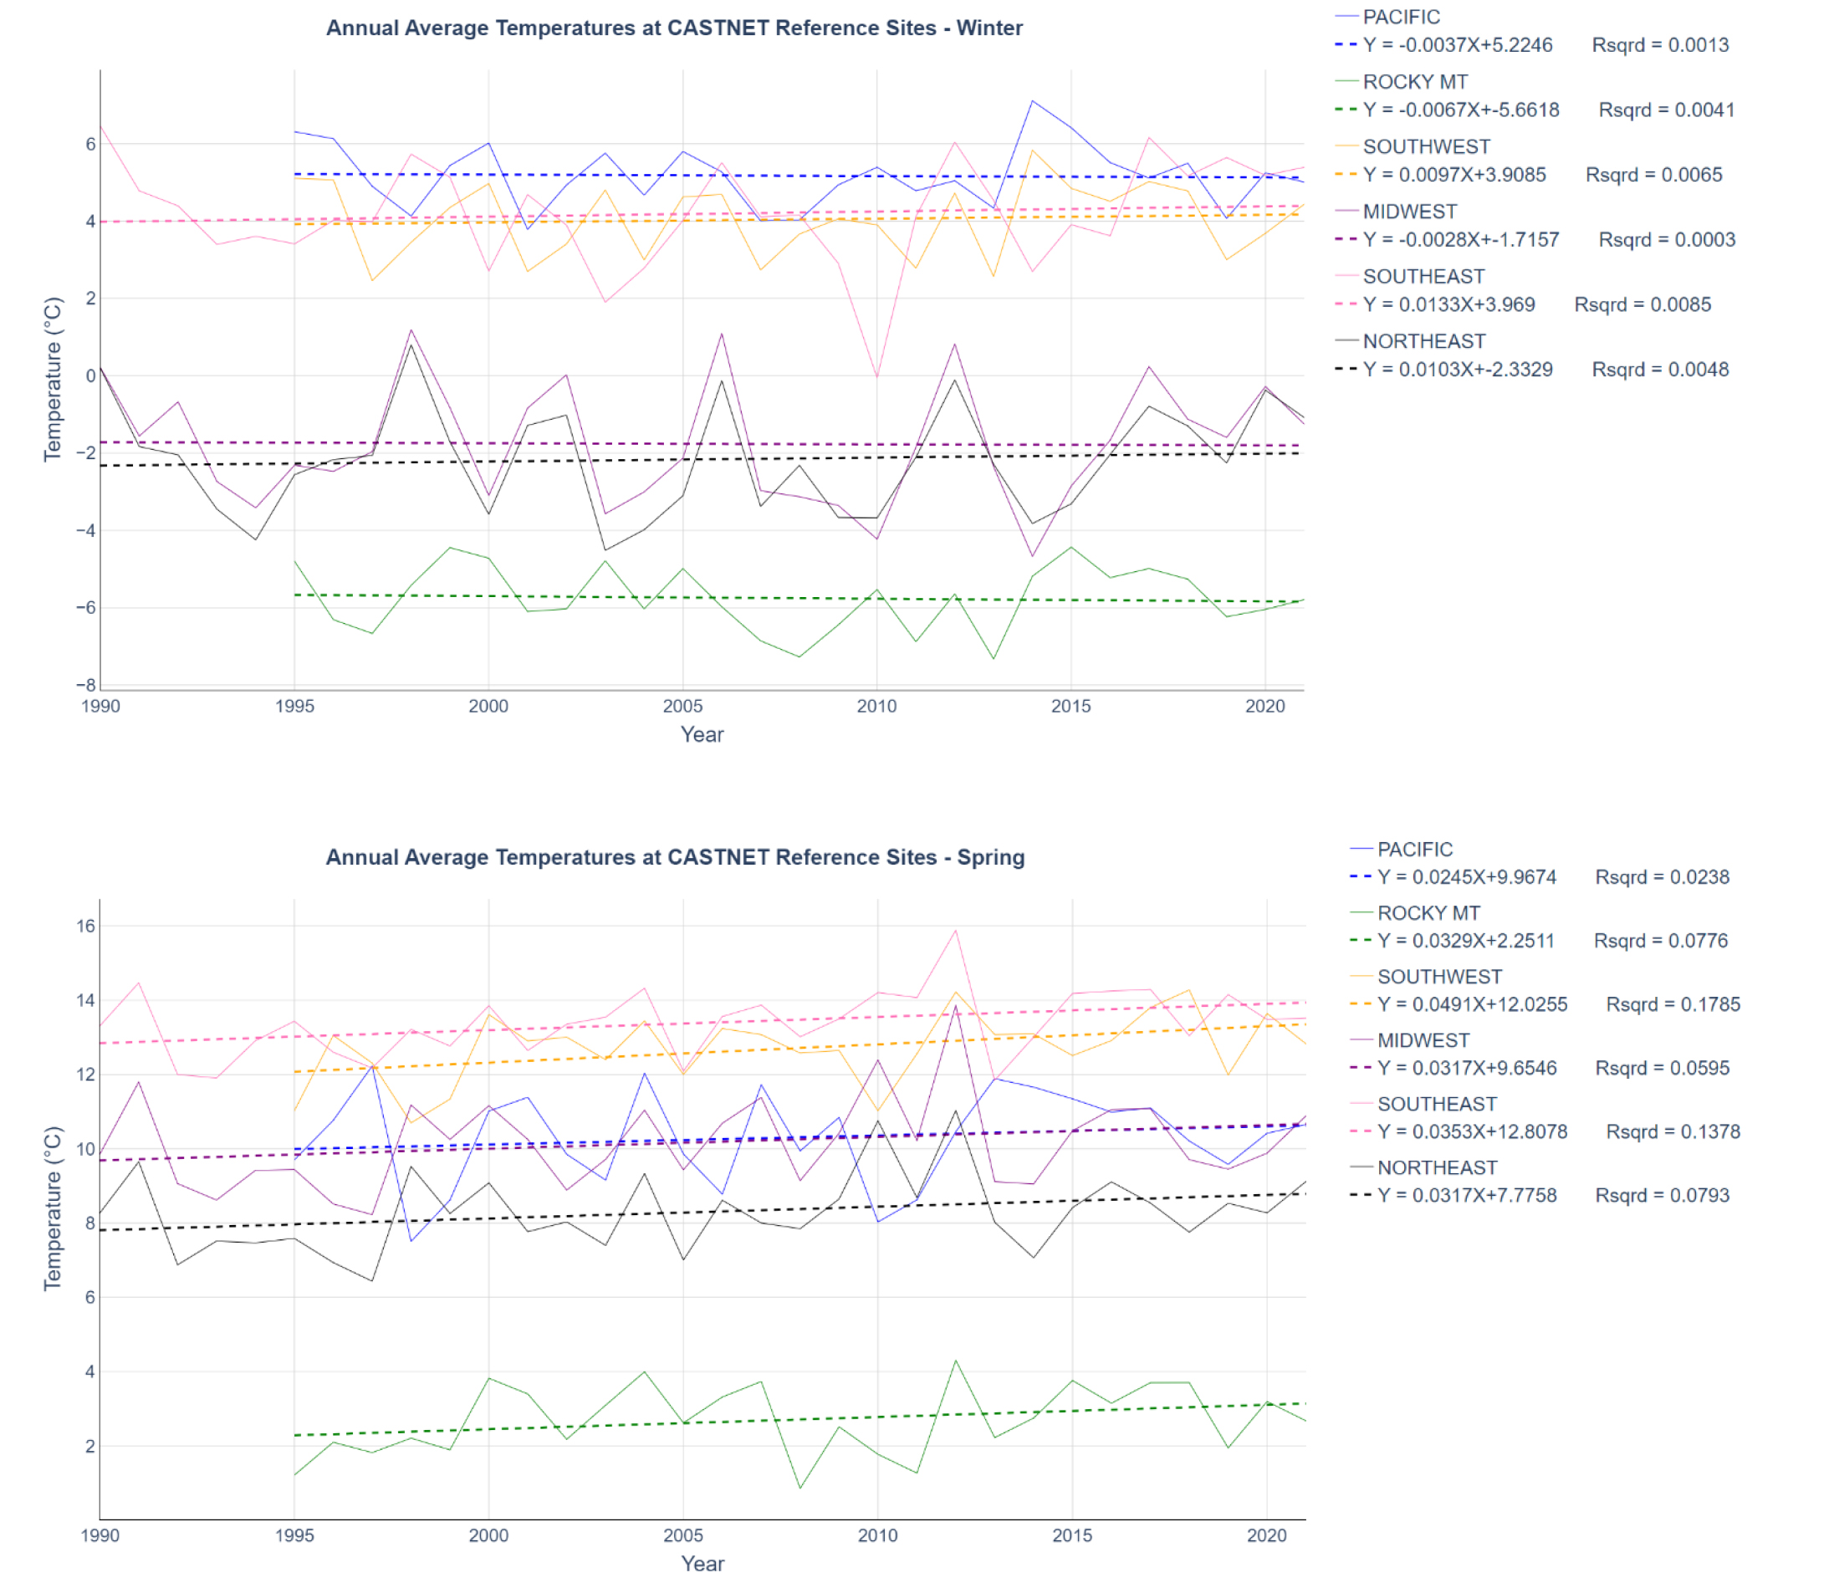Toggle Spring trendline Y = 0.0329X+2.2511

[1464, 941]
